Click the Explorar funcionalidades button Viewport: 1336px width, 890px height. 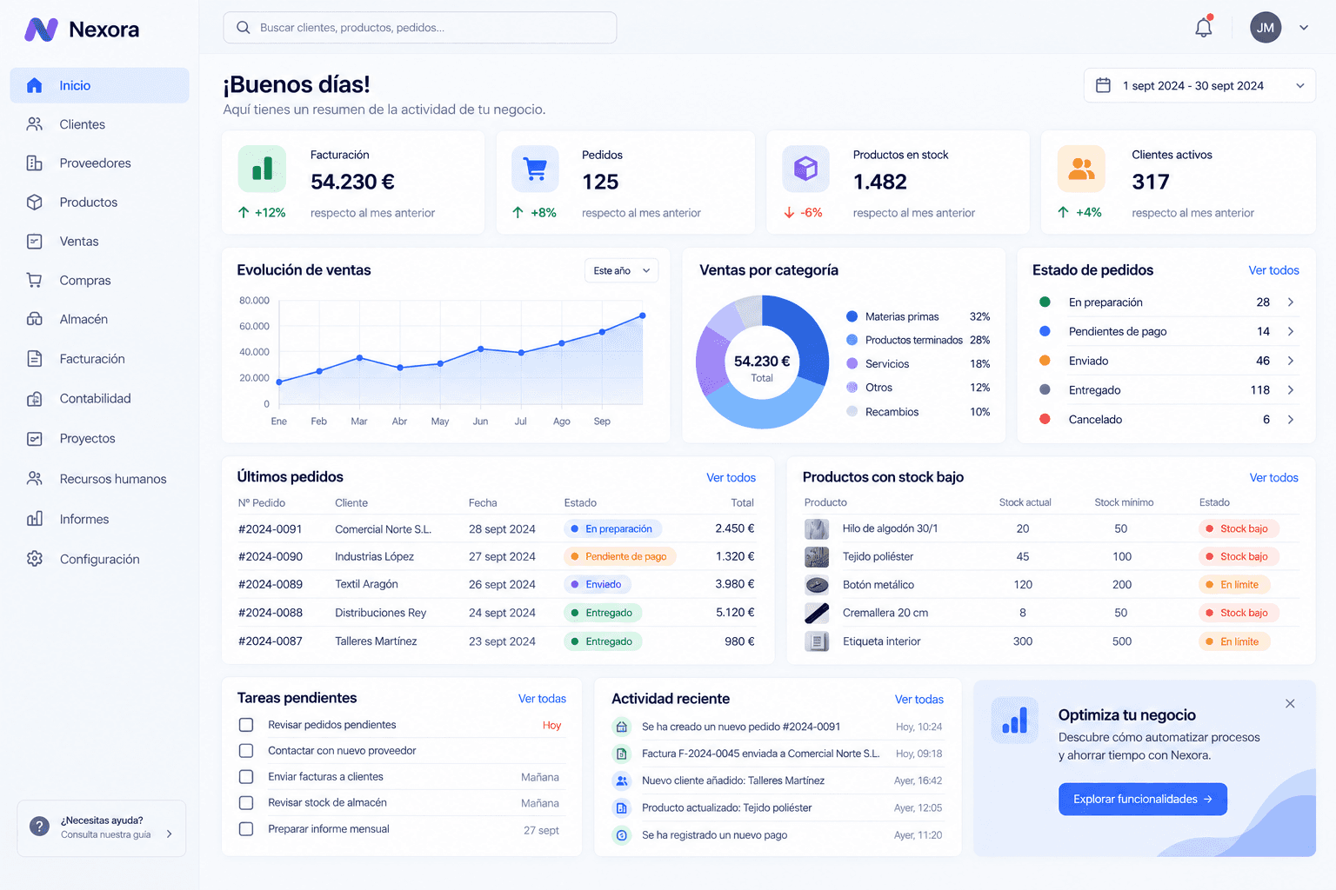[x=1142, y=799]
